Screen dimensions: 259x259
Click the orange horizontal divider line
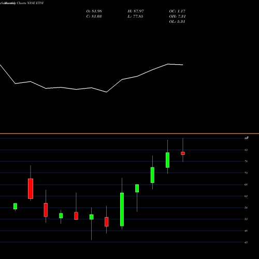129,134
